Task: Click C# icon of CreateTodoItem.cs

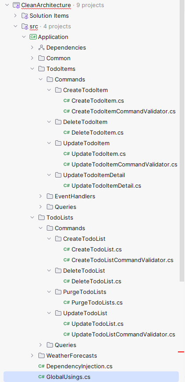Action: click(x=67, y=100)
